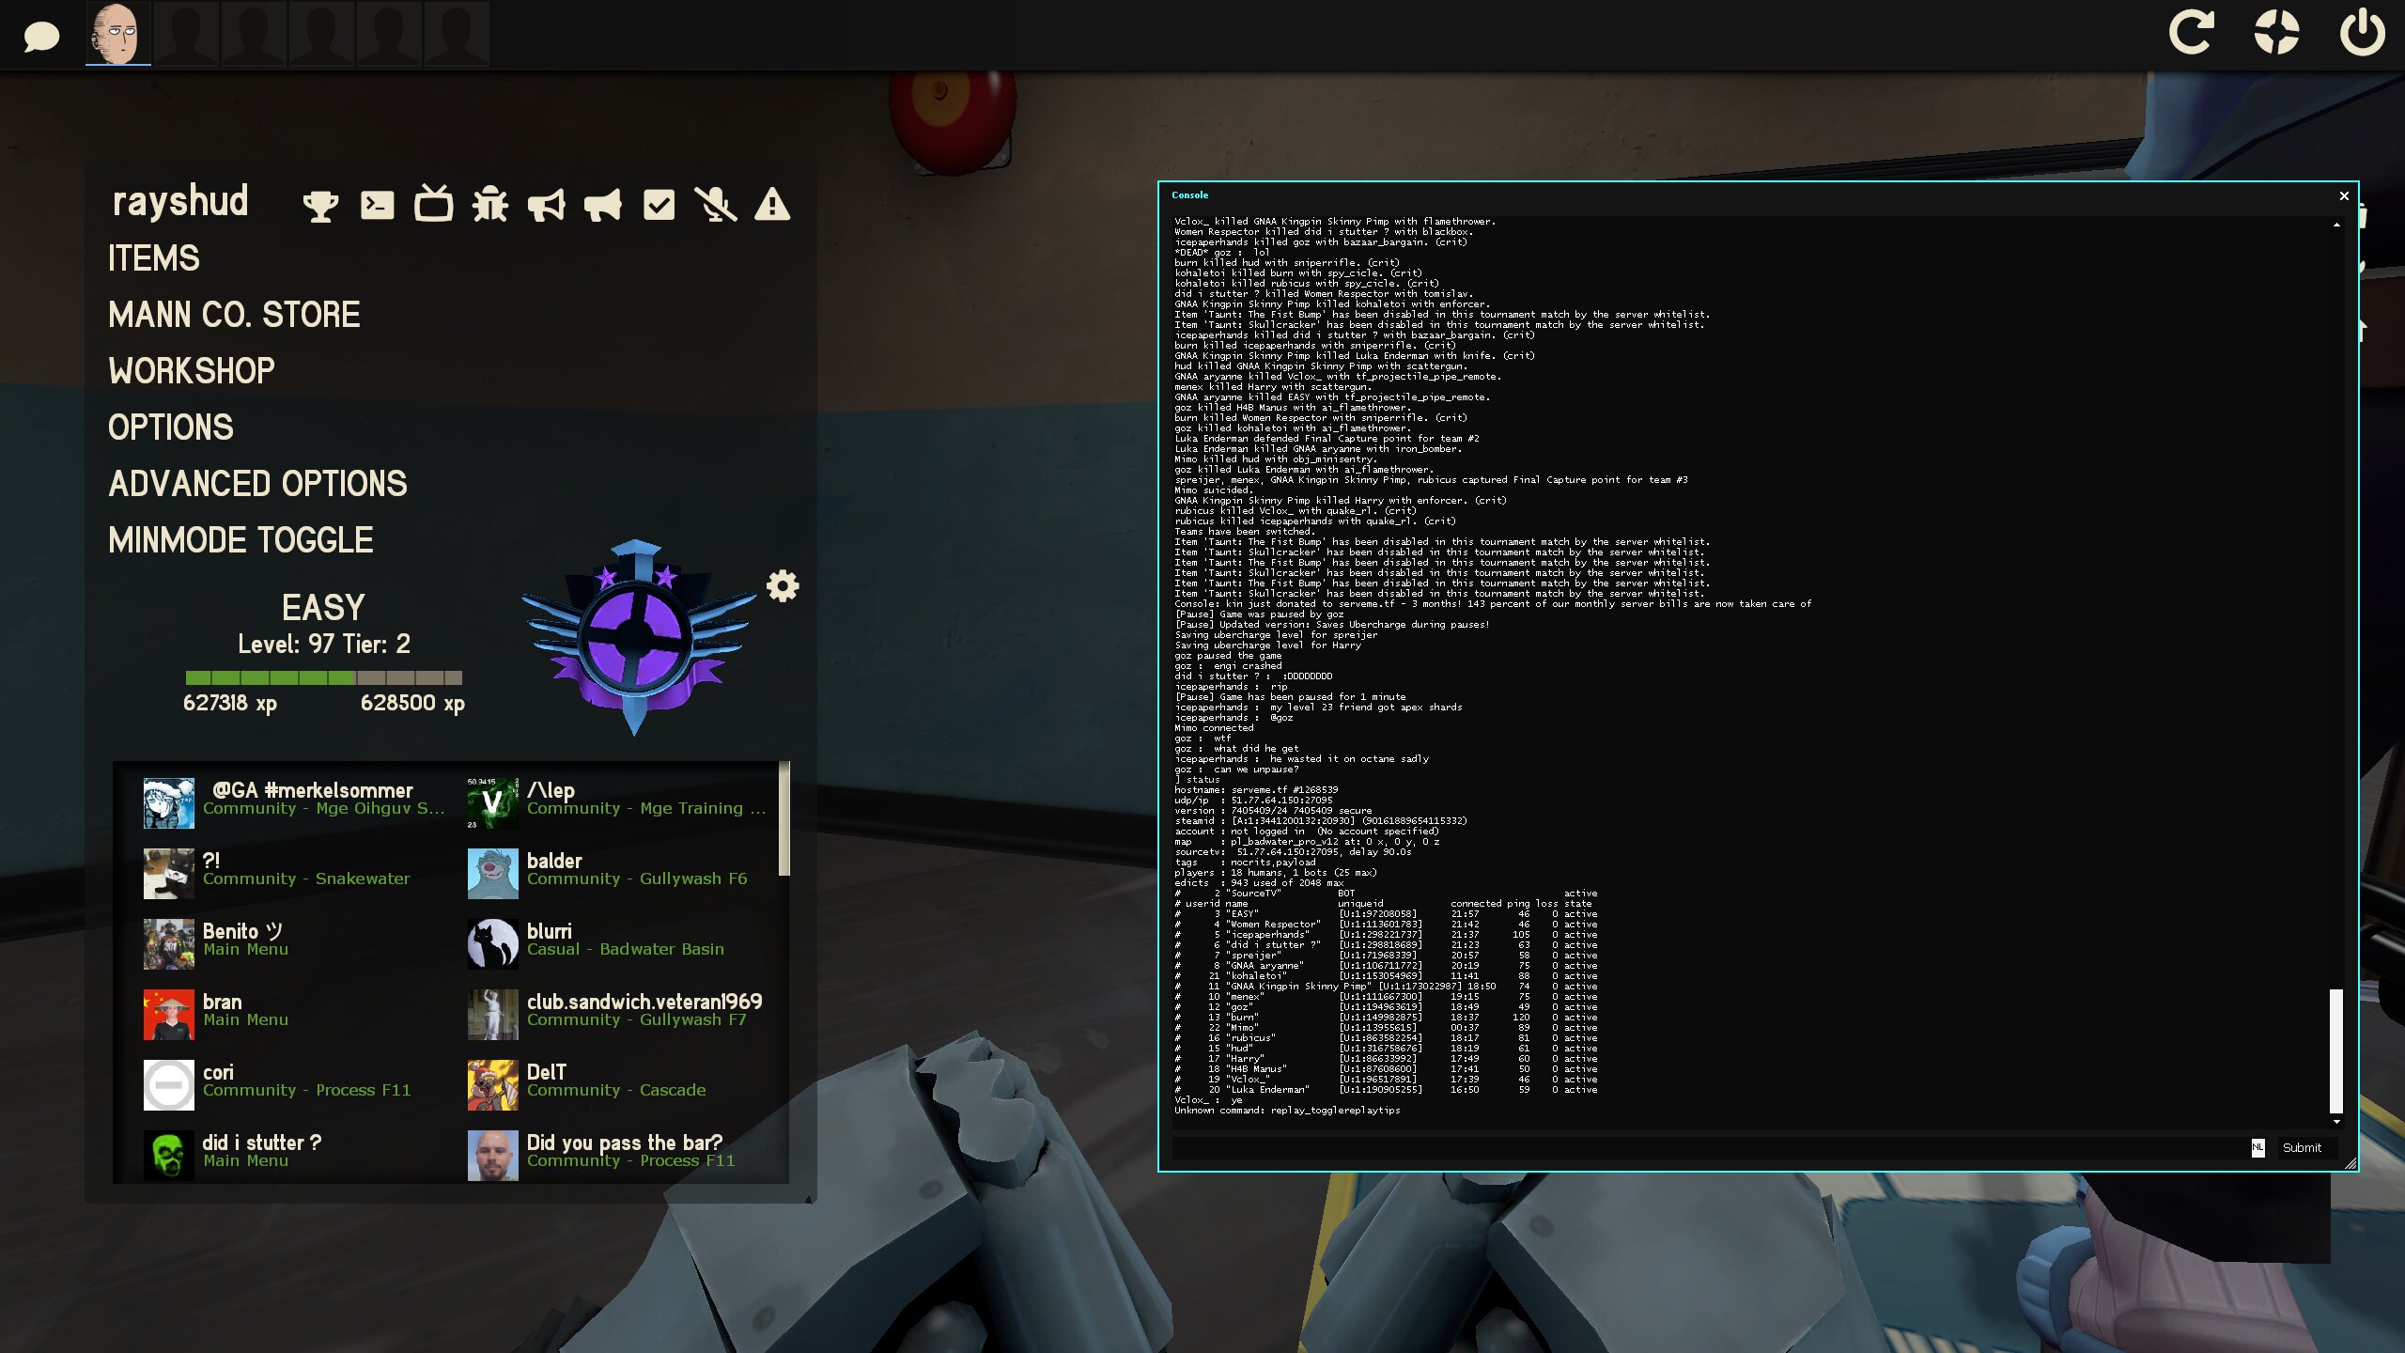Click the console scroll down arrow
Image resolution: width=2405 pixels, height=1353 pixels.
click(x=2336, y=1122)
